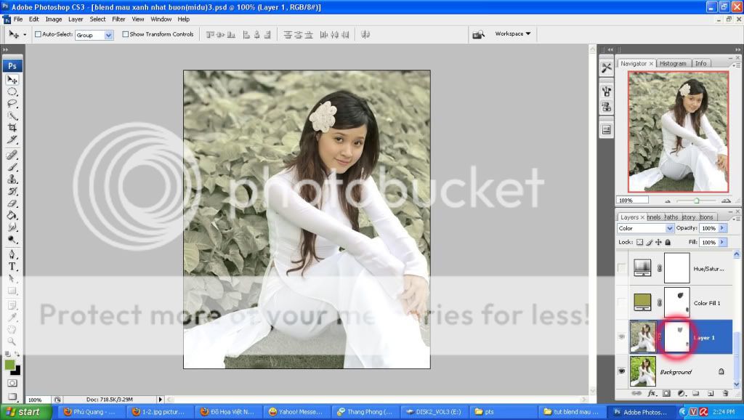The image size is (744, 420).
Task: Select the Elliptical Marquee tool
Action: tap(12, 92)
